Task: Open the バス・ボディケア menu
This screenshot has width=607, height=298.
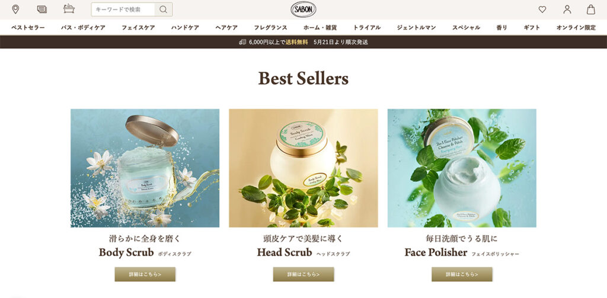Action: tap(83, 27)
